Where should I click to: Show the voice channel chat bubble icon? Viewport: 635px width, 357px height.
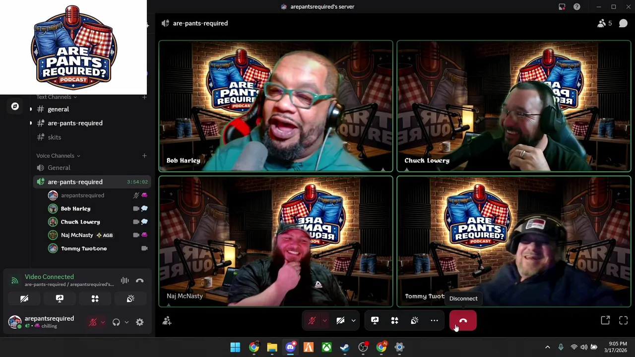[624, 23]
